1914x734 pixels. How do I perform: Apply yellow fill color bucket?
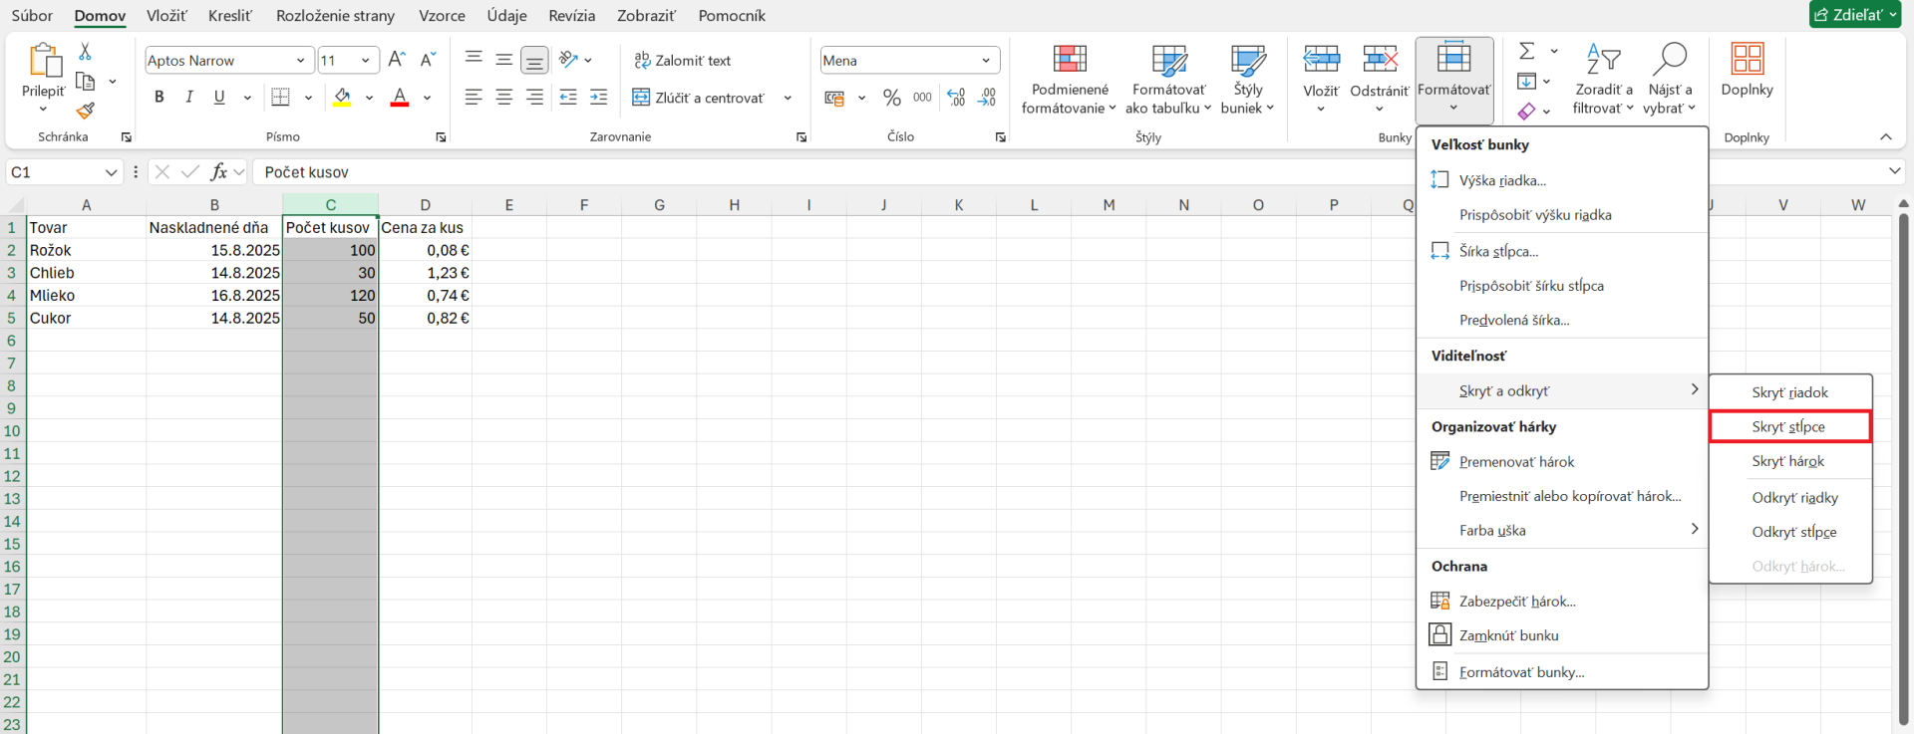click(x=342, y=97)
